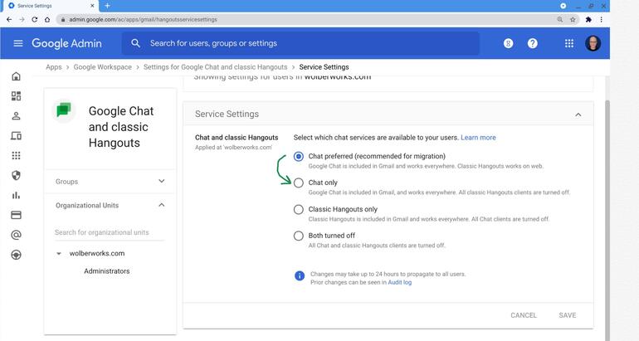Open the help question mark icon
The image size is (639, 341).
tap(533, 43)
